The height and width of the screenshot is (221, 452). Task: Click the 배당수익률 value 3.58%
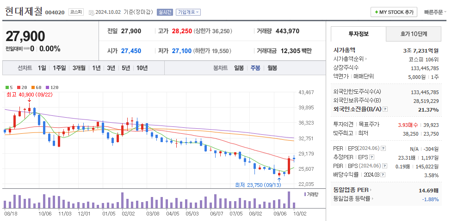(x=433, y=175)
